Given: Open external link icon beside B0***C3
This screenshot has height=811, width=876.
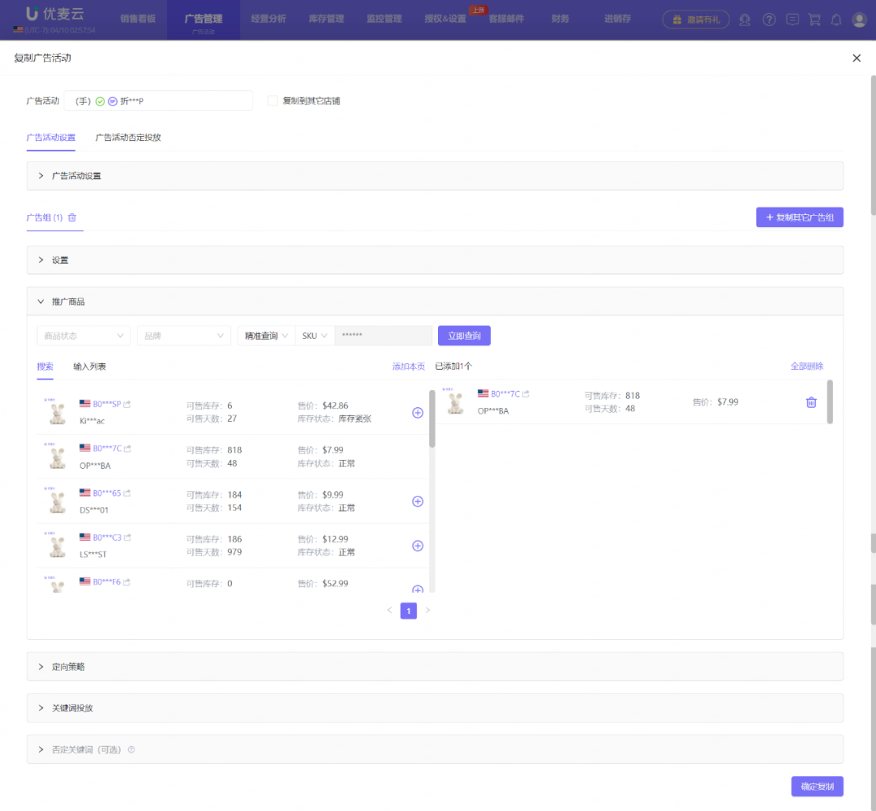Looking at the screenshot, I should pos(127,538).
